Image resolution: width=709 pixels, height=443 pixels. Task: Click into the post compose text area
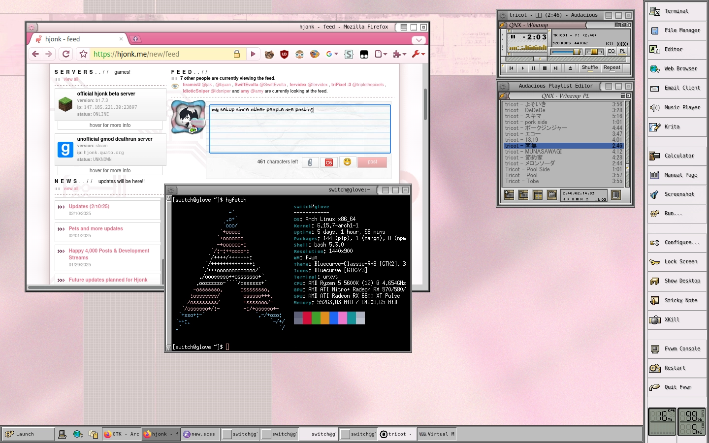[300, 129]
